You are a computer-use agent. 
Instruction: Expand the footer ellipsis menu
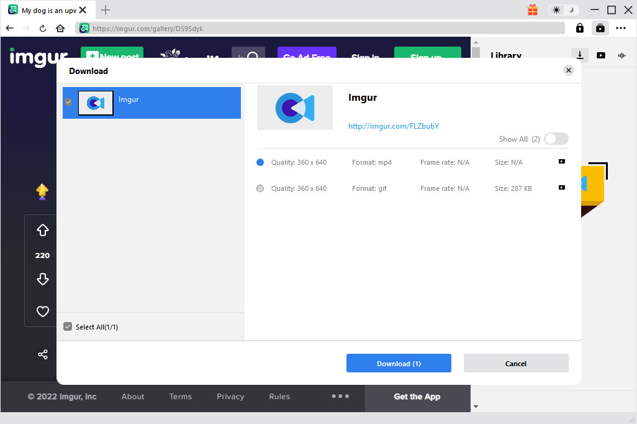[x=340, y=396]
